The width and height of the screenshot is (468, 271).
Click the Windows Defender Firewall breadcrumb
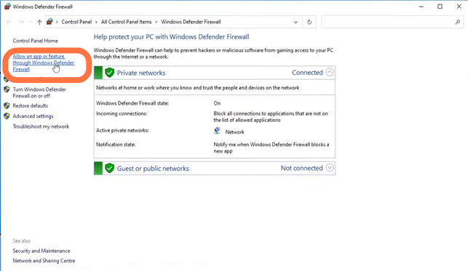click(191, 22)
